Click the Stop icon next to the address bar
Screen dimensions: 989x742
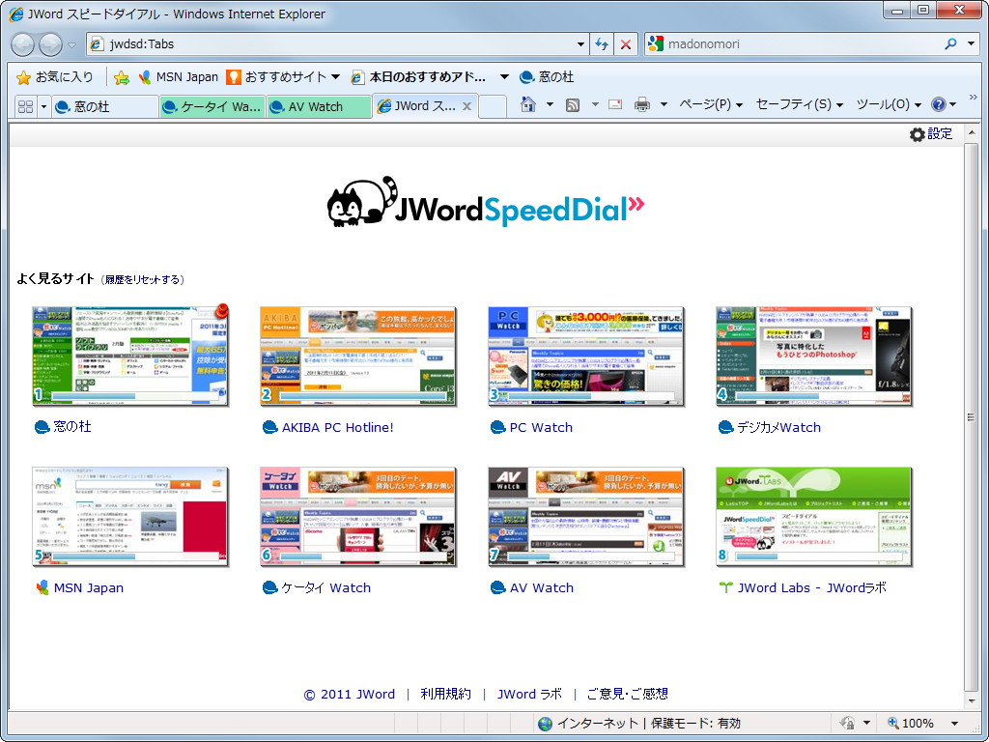point(625,43)
